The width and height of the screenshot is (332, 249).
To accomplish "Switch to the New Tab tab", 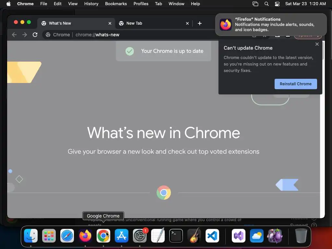I will [154, 23].
